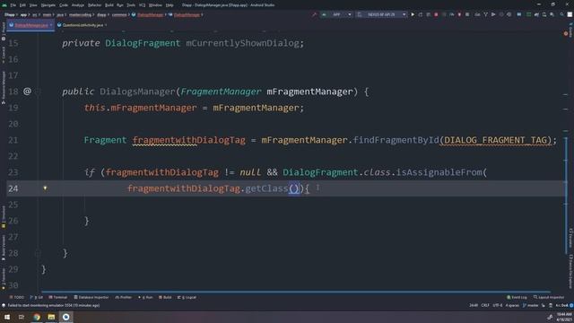Open the Build tool window
This screenshot has height=323, width=574.
pyautogui.click(x=165, y=297)
